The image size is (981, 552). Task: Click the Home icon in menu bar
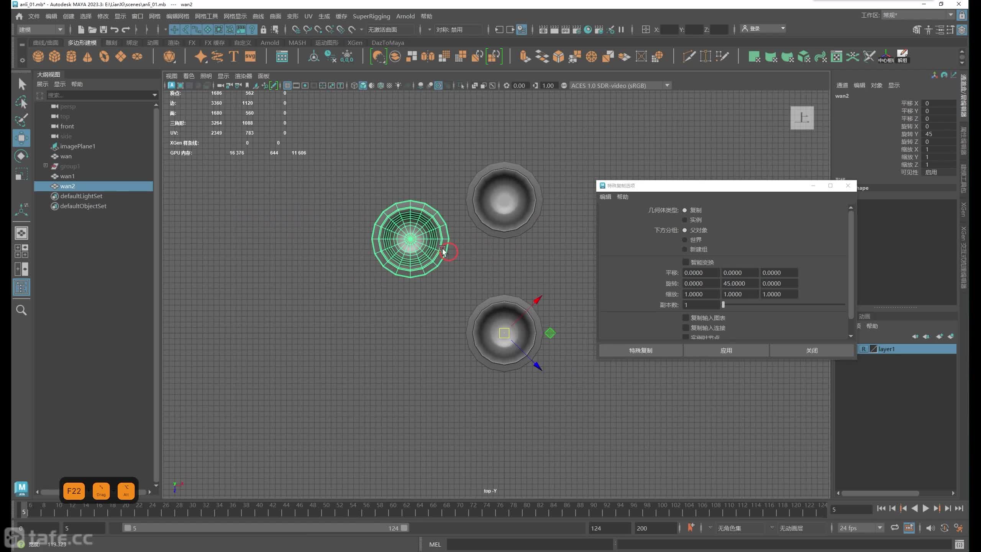pyautogui.click(x=19, y=16)
